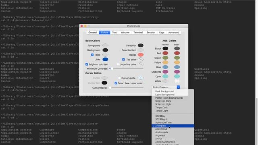The image size is (258, 145).
Task: Click ANSI Black bright color swatch
Action: pos(177,48)
